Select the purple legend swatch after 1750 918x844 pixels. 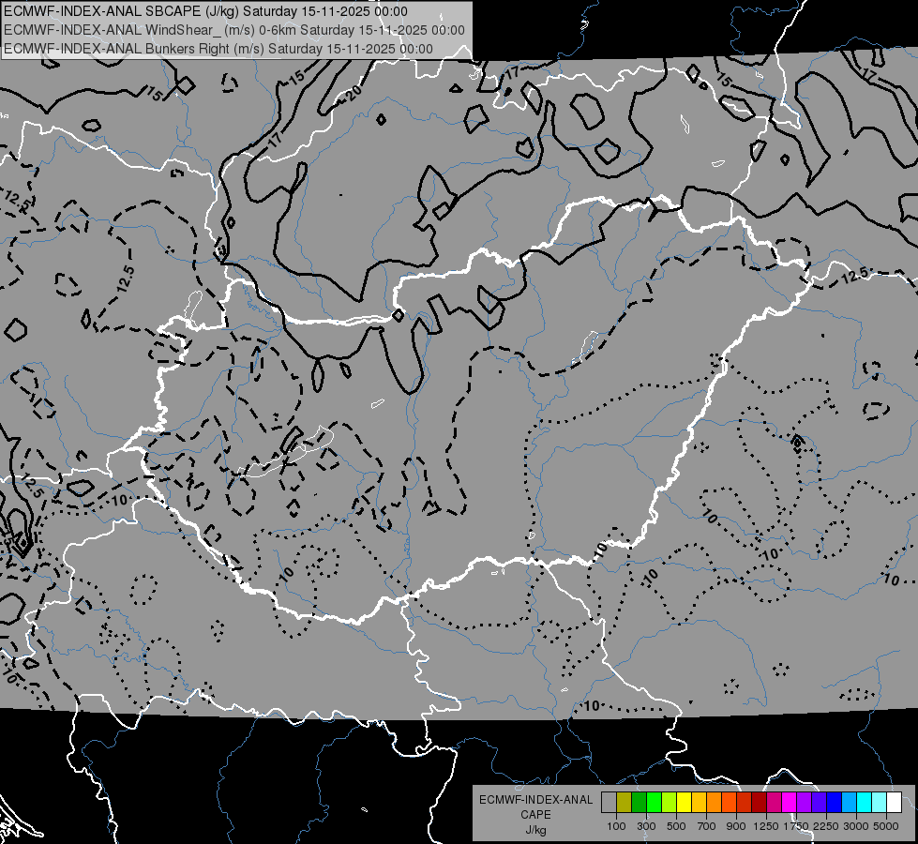[804, 803]
